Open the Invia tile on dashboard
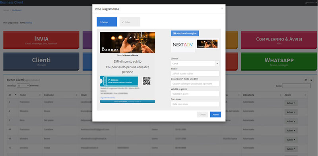This screenshot has width=318, height=156. pos(41,40)
